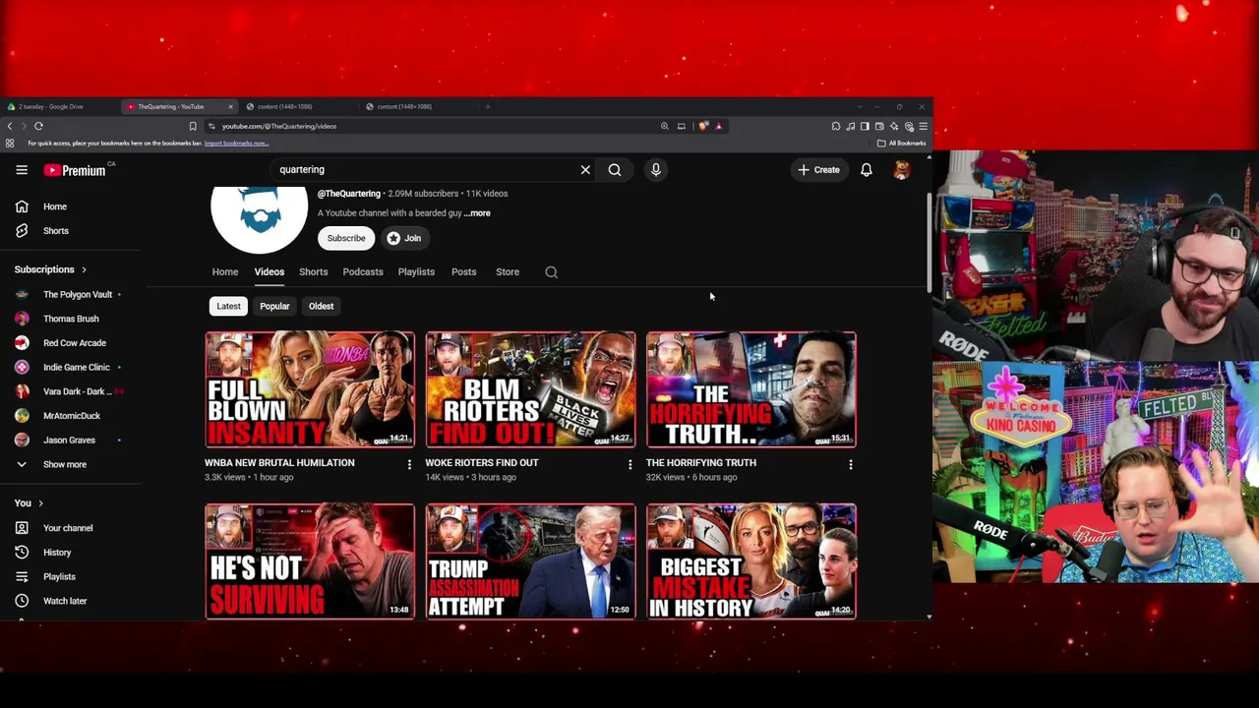This screenshot has height=708, width=1259.
Task: Open the browser zoom control icon
Action: [665, 126]
